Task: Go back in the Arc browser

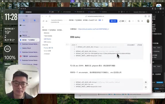Action: coord(43,16)
